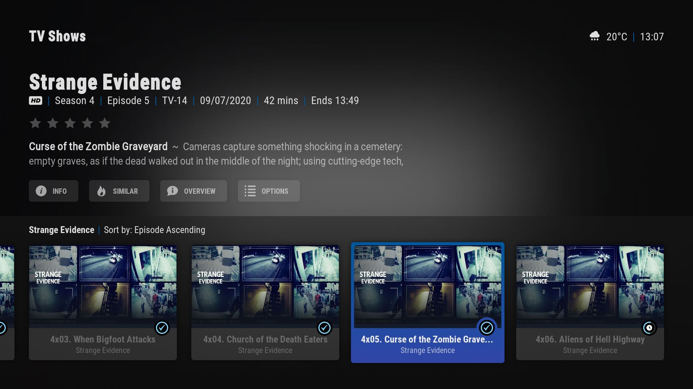
Task: Click 'Strange Evidence' label above episode list
Action: click(x=61, y=230)
